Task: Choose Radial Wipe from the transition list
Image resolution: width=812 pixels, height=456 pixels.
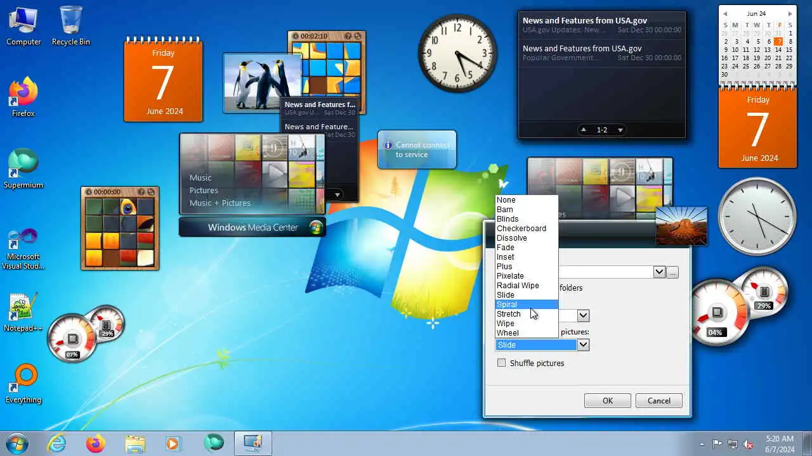Action: (527, 286)
